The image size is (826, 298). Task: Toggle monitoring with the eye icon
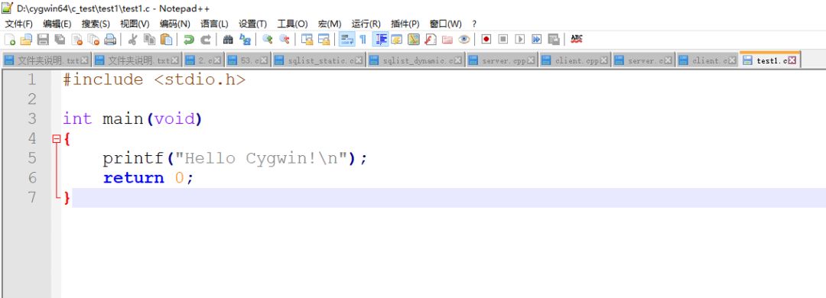click(x=463, y=40)
